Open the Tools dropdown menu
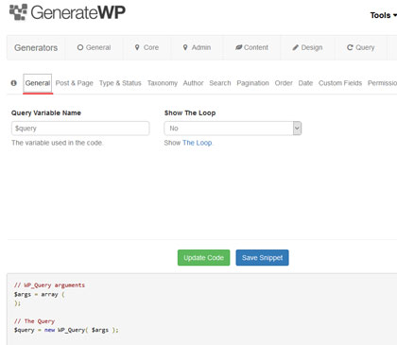The height and width of the screenshot is (345, 397). coord(383,15)
